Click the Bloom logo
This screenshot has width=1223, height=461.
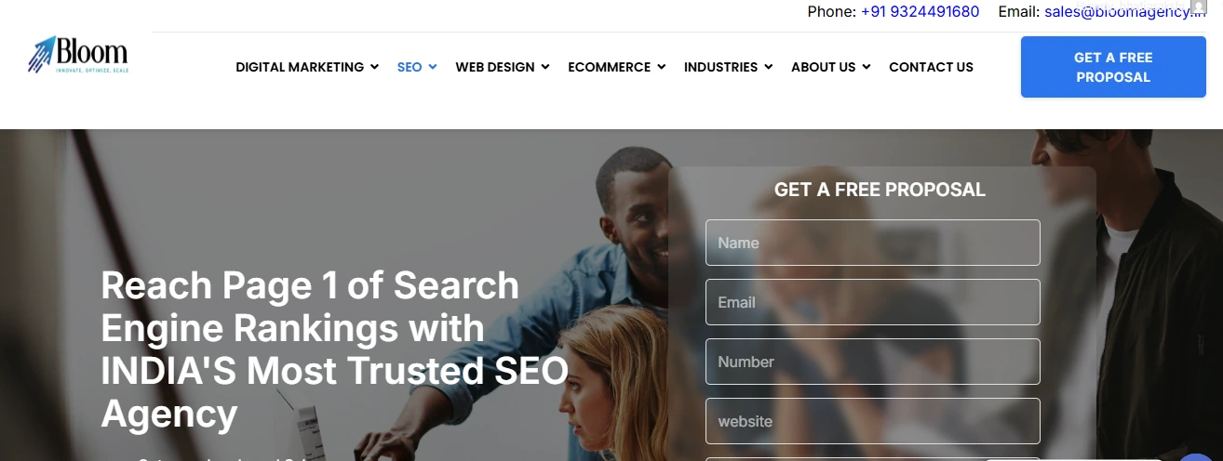[x=77, y=56]
